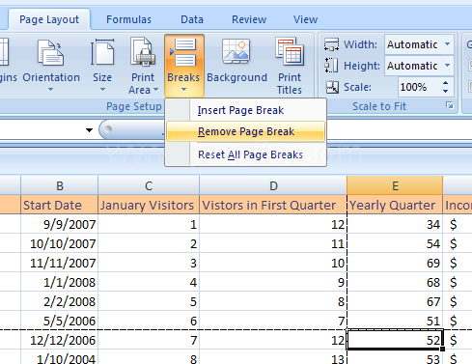
Task: Select the 2/2/2008 date cell
Action: (x=60, y=301)
